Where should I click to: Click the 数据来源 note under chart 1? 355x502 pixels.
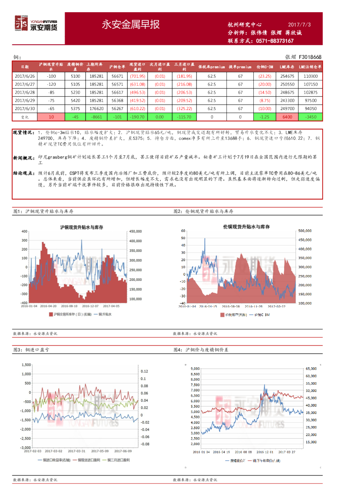coord(35,334)
